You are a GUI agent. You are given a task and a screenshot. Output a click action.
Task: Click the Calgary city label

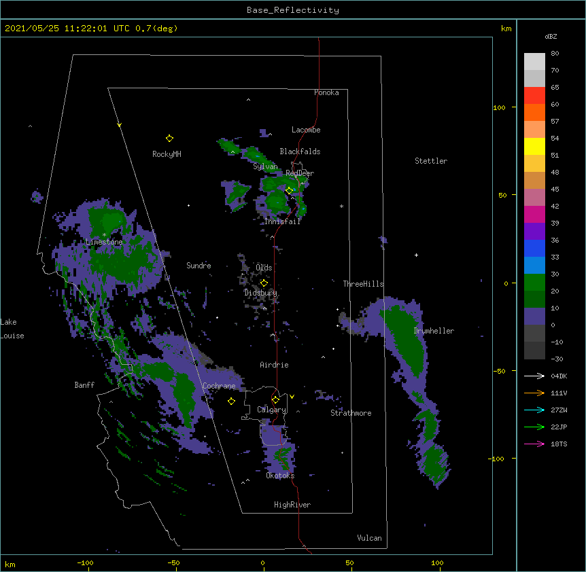pyautogui.click(x=272, y=410)
